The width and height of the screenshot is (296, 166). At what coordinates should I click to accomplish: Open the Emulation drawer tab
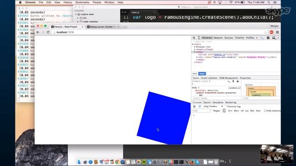218,102
